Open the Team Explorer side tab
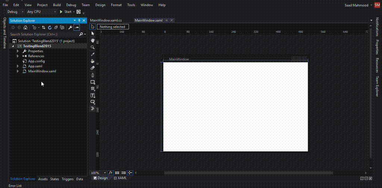Image resolution: width=382 pixels, height=188 pixels. (377, 86)
